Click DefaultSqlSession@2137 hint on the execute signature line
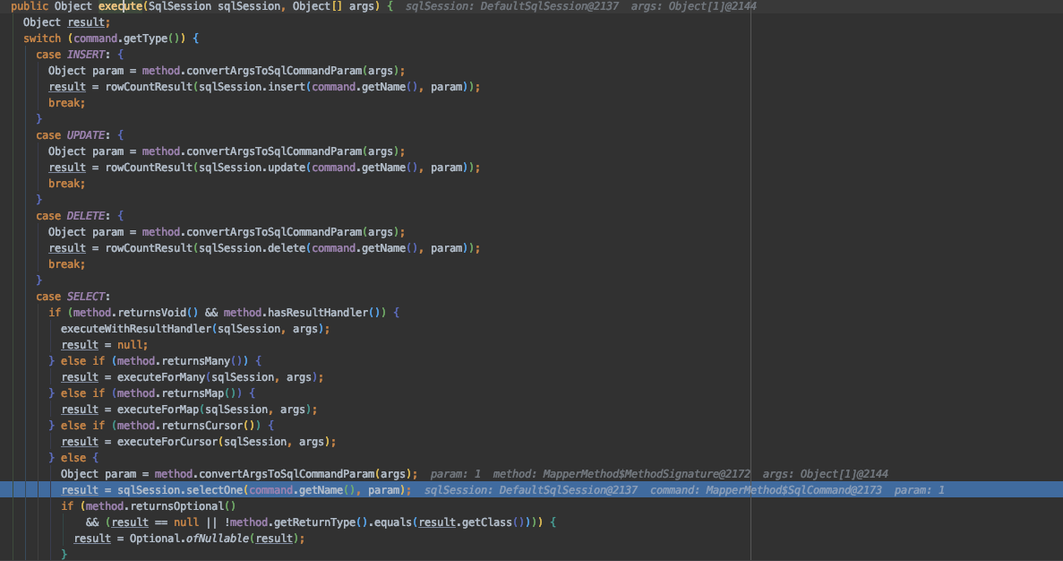 click(x=550, y=6)
